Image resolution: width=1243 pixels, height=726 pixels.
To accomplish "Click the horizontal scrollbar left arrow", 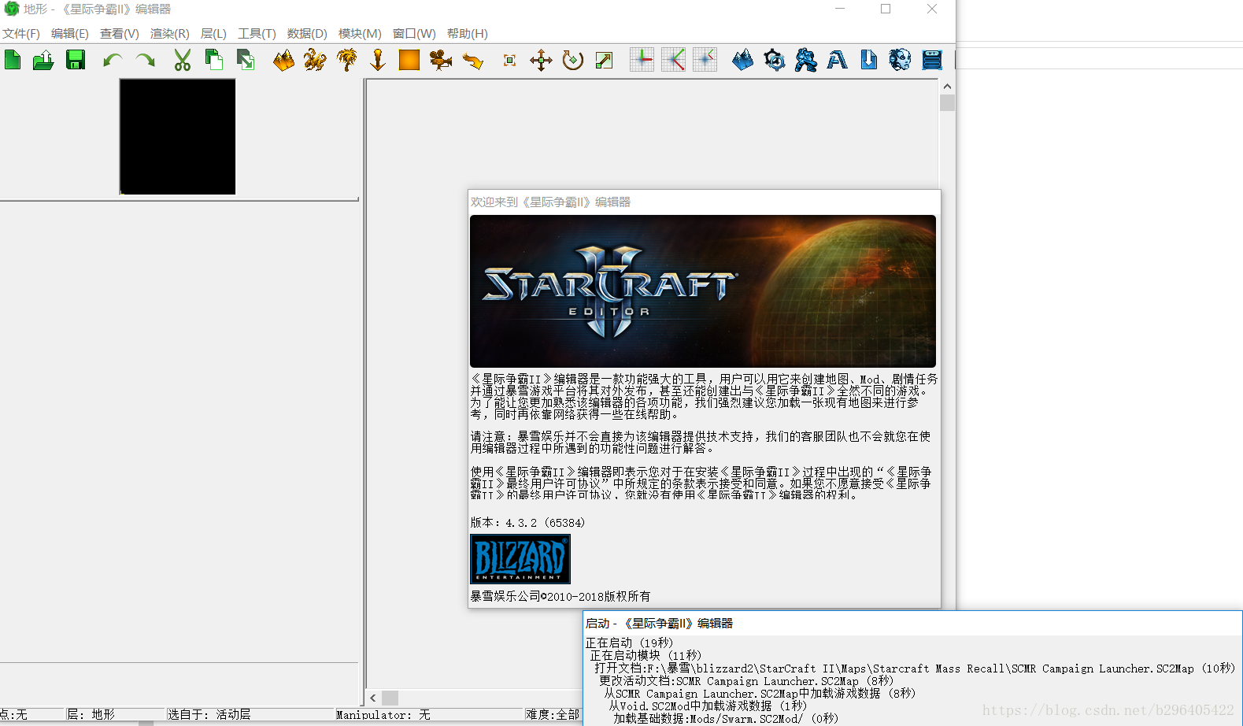I will click(373, 698).
